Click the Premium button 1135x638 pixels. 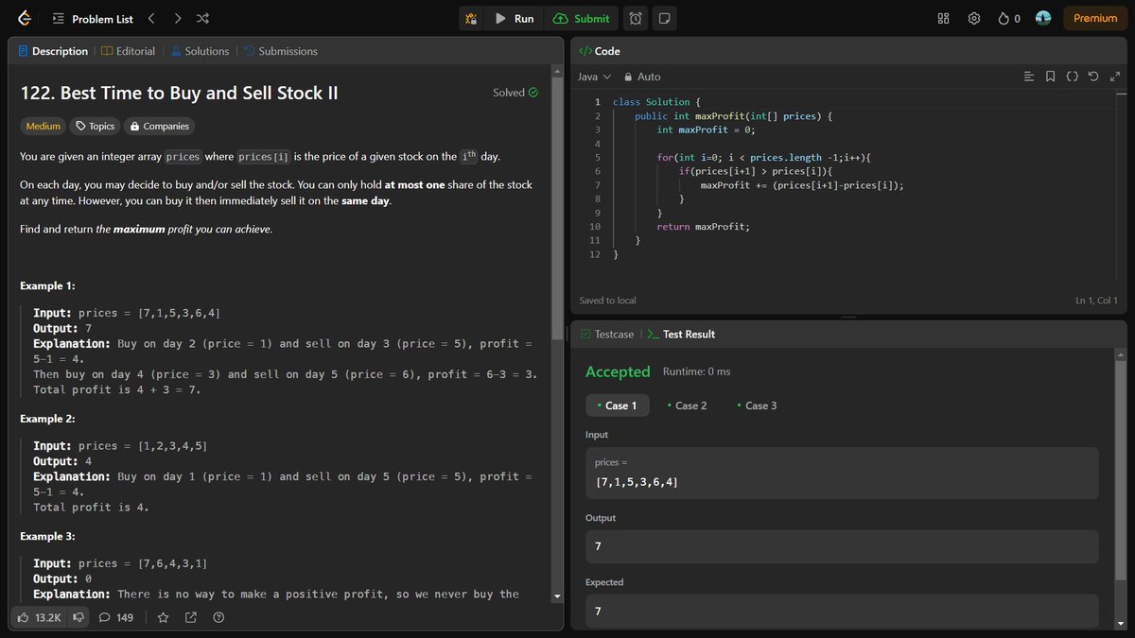(x=1095, y=18)
